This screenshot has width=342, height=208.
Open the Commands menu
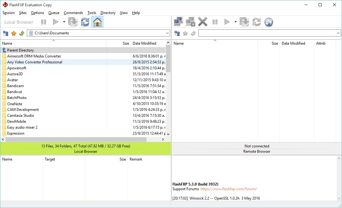click(73, 13)
